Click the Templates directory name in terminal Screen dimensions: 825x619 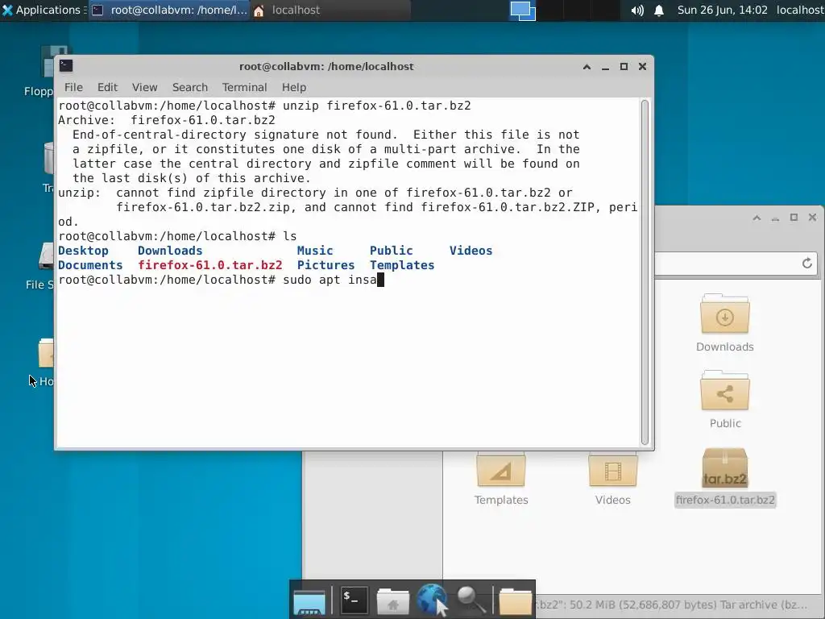[402, 265]
